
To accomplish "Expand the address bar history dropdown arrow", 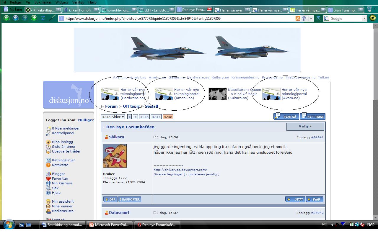I will click(311, 18).
